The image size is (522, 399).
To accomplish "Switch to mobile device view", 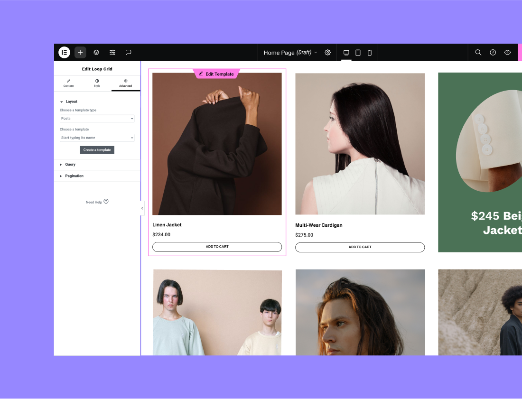I will pos(370,53).
